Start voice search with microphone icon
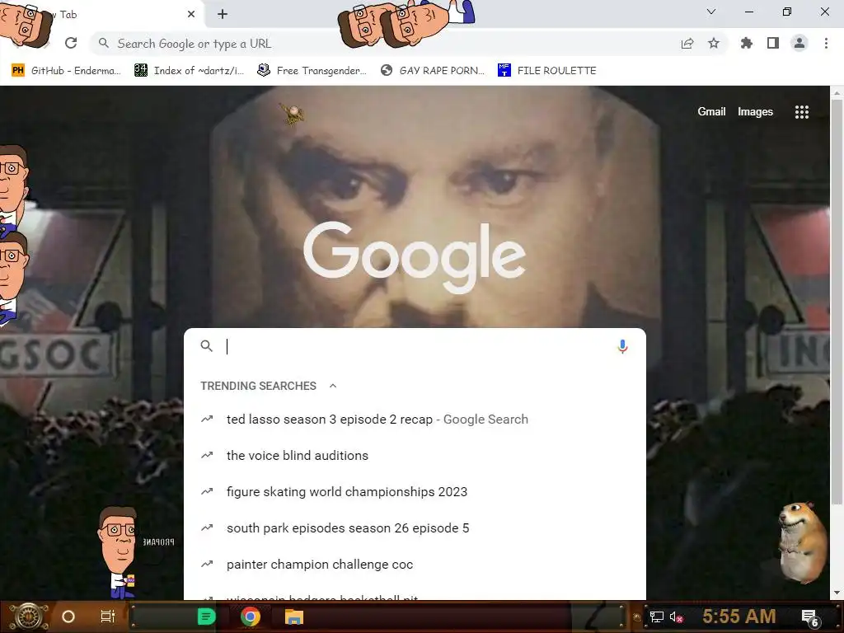 tap(622, 346)
